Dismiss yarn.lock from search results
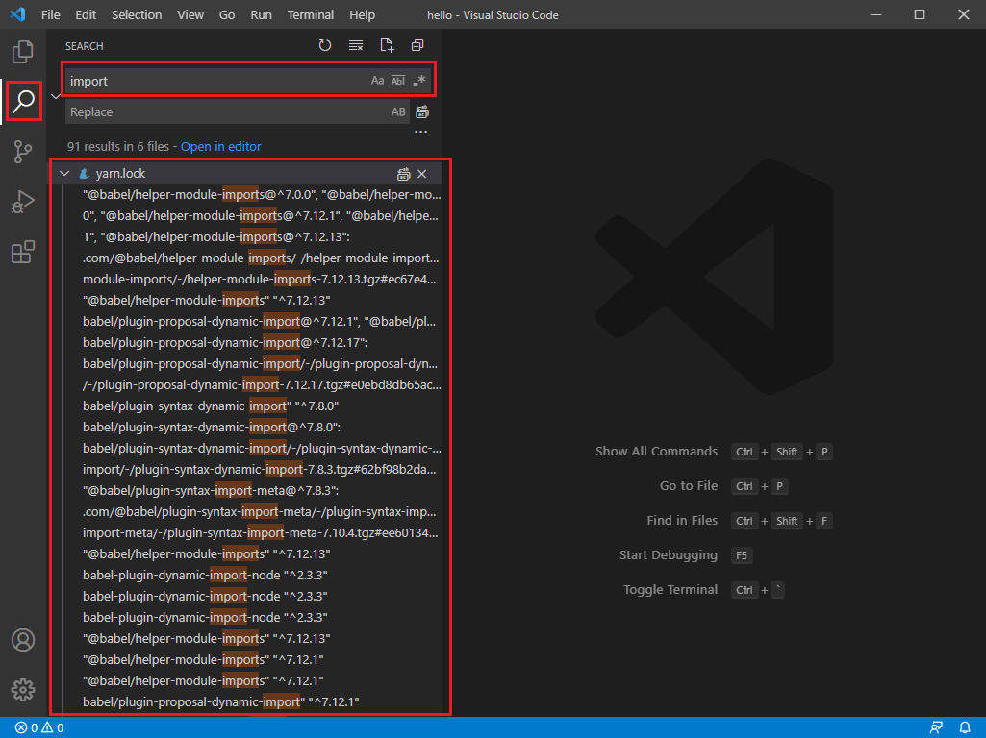The width and height of the screenshot is (986, 738). (422, 174)
